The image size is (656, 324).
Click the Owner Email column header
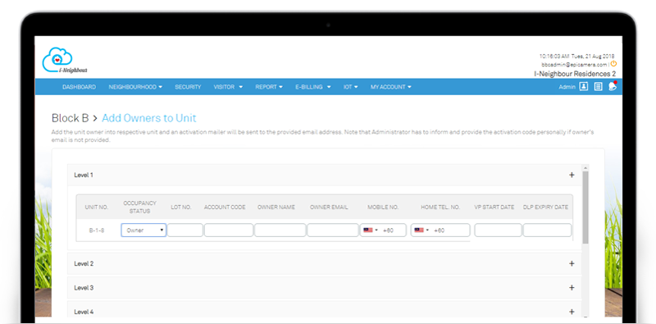click(329, 208)
